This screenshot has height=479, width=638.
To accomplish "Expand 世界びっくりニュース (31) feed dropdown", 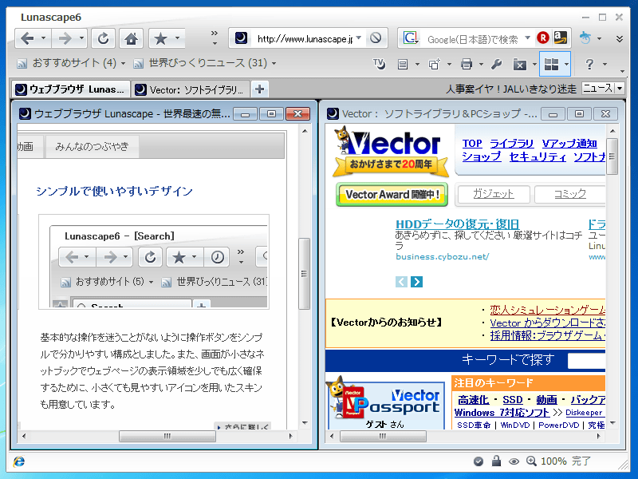I will (x=274, y=64).
